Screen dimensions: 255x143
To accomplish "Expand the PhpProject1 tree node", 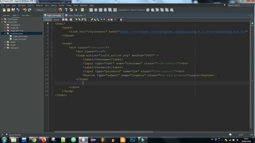I will [x=2, y=19].
